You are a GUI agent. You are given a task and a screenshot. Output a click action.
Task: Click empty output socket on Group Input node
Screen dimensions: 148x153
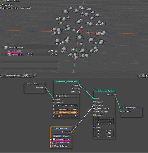pyautogui.click(x=45, y=91)
